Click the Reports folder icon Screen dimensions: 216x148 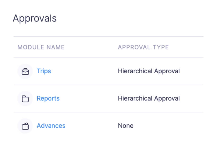pos(25,98)
